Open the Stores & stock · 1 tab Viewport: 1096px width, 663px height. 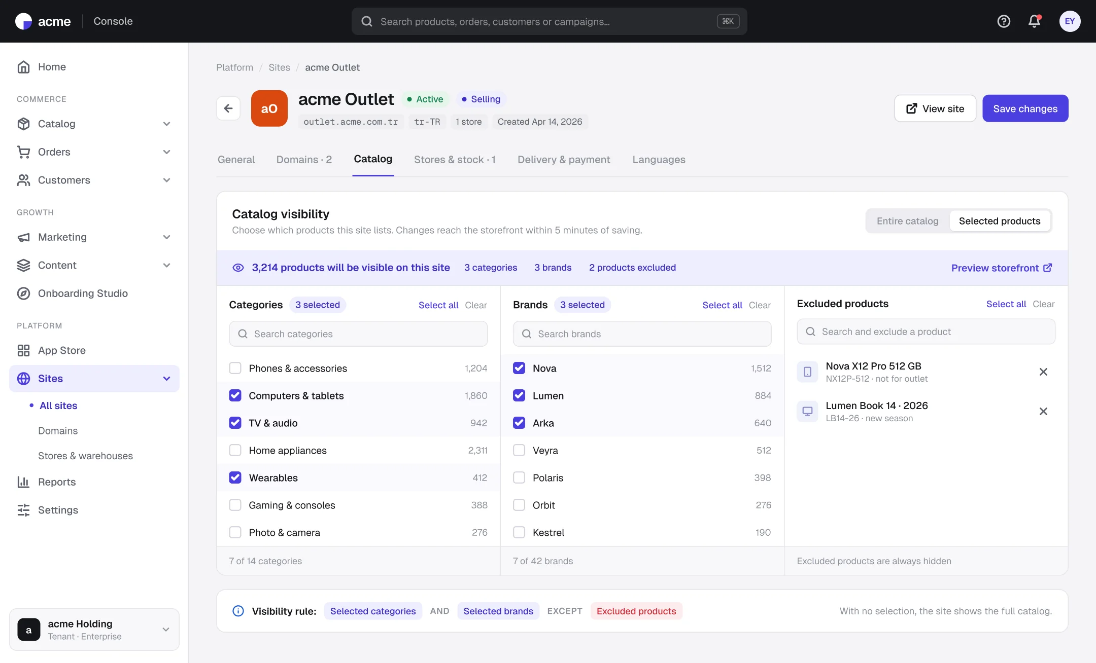coord(455,160)
